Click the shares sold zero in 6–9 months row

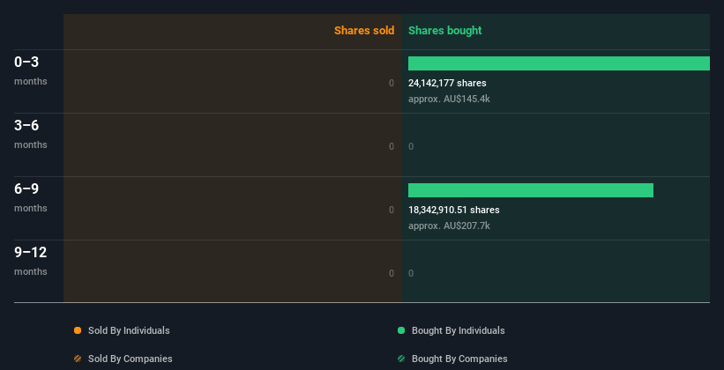pyautogui.click(x=392, y=210)
